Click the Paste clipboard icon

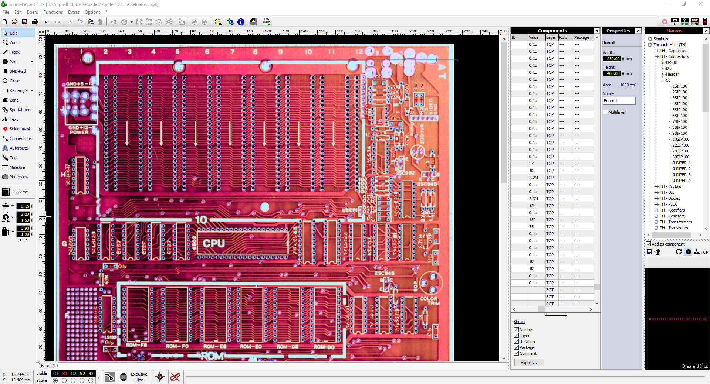click(x=90, y=22)
